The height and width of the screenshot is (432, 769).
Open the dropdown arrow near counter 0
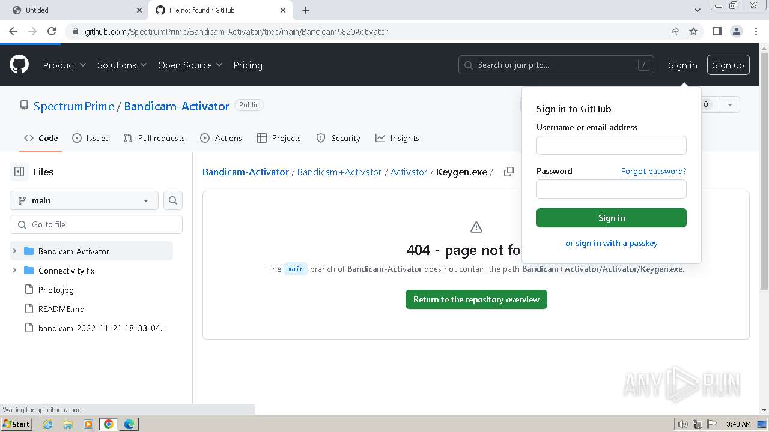(x=729, y=104)
